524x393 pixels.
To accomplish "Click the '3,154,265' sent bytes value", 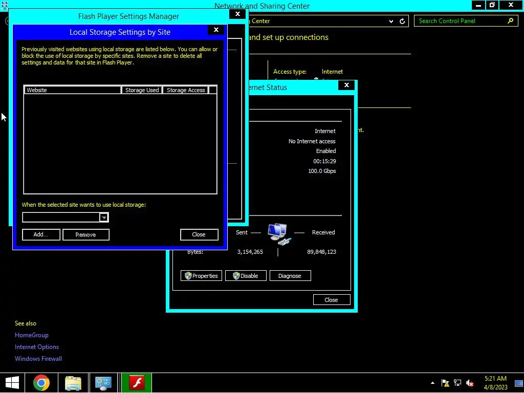I will click(x=250, y=252).
